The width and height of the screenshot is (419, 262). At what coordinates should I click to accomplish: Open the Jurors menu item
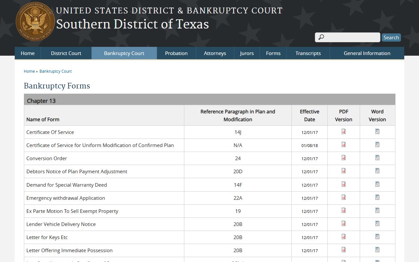tap(247, 53)
